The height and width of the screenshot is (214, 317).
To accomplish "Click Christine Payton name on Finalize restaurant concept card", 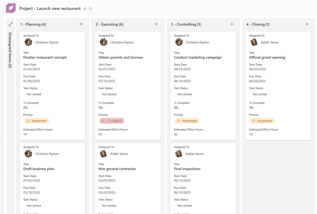I will pos(47,42).
